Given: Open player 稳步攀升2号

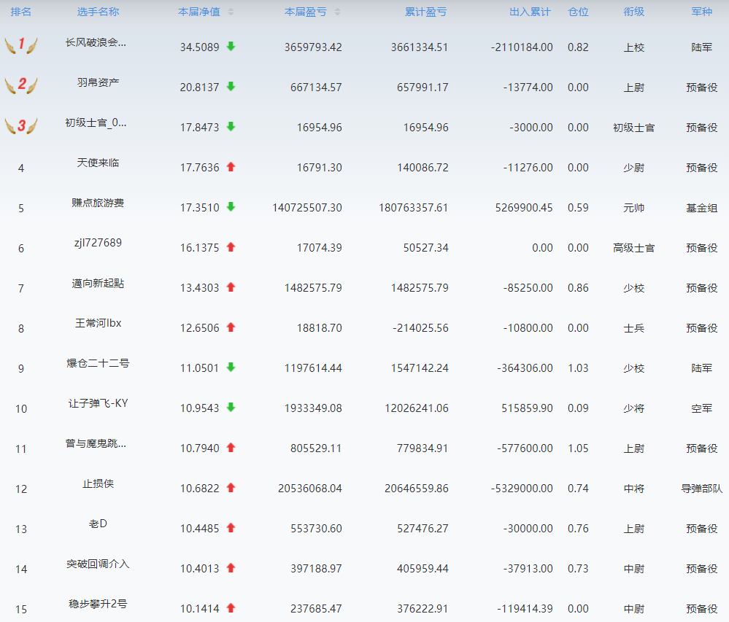Looking at the screenshot, I should (x=98, y=604).
